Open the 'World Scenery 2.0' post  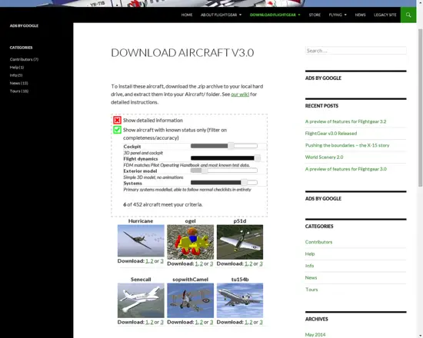click(x=324, y=157)
